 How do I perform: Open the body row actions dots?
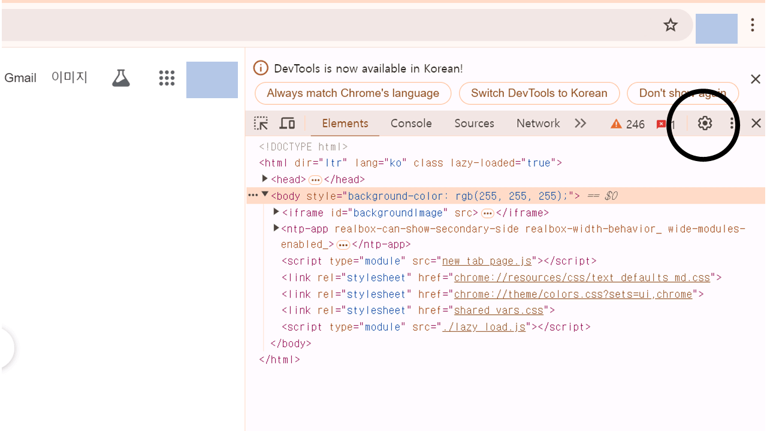(253, 195)
